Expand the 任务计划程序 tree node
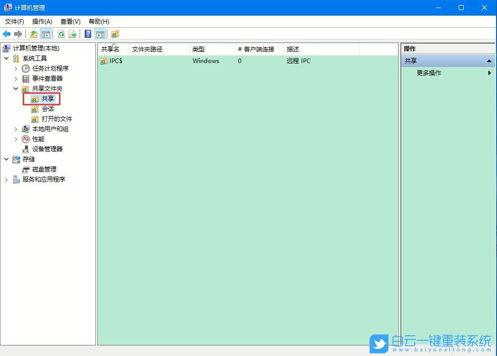 16,69
